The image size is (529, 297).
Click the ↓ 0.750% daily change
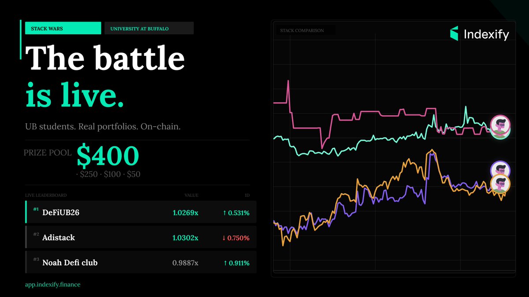[236, 238]
